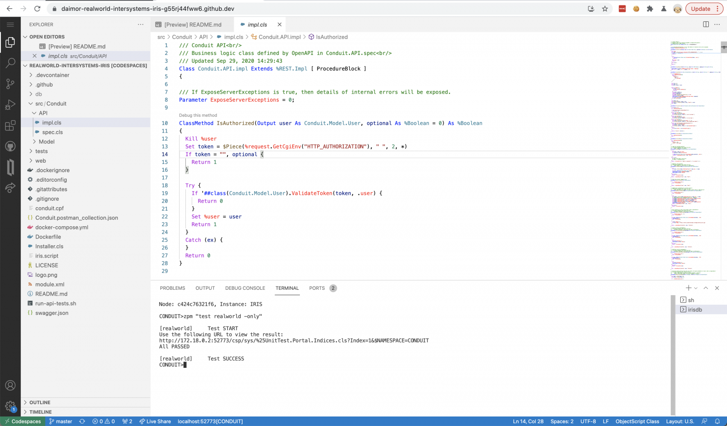This screenshot has height=426, width=727.
Task: Switch to the README.md preview tab
Action: click(x=192, y=25)
